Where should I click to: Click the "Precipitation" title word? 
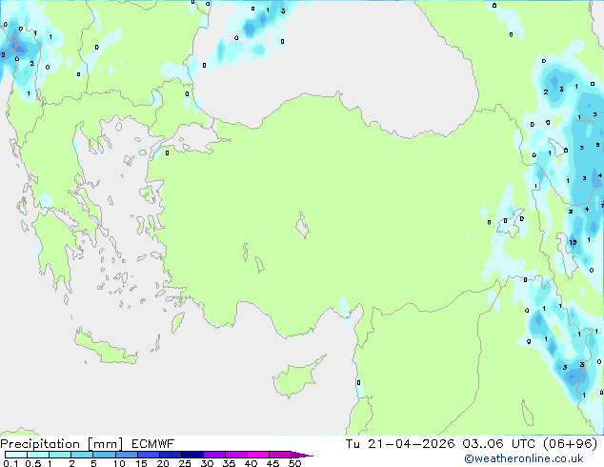[x=40, y=444]
